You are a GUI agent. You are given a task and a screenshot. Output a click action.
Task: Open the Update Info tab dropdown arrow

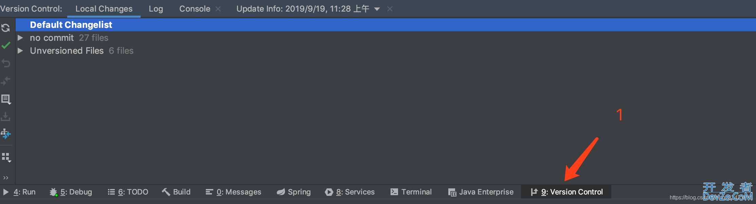377,9
